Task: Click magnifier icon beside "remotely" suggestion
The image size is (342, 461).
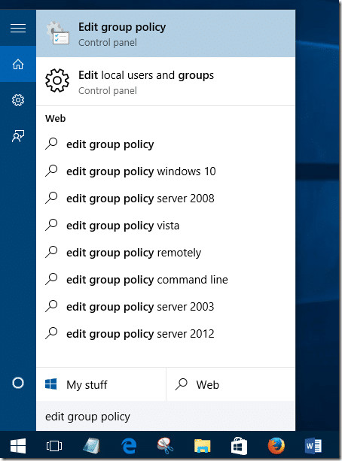Action: coord(51,252)
